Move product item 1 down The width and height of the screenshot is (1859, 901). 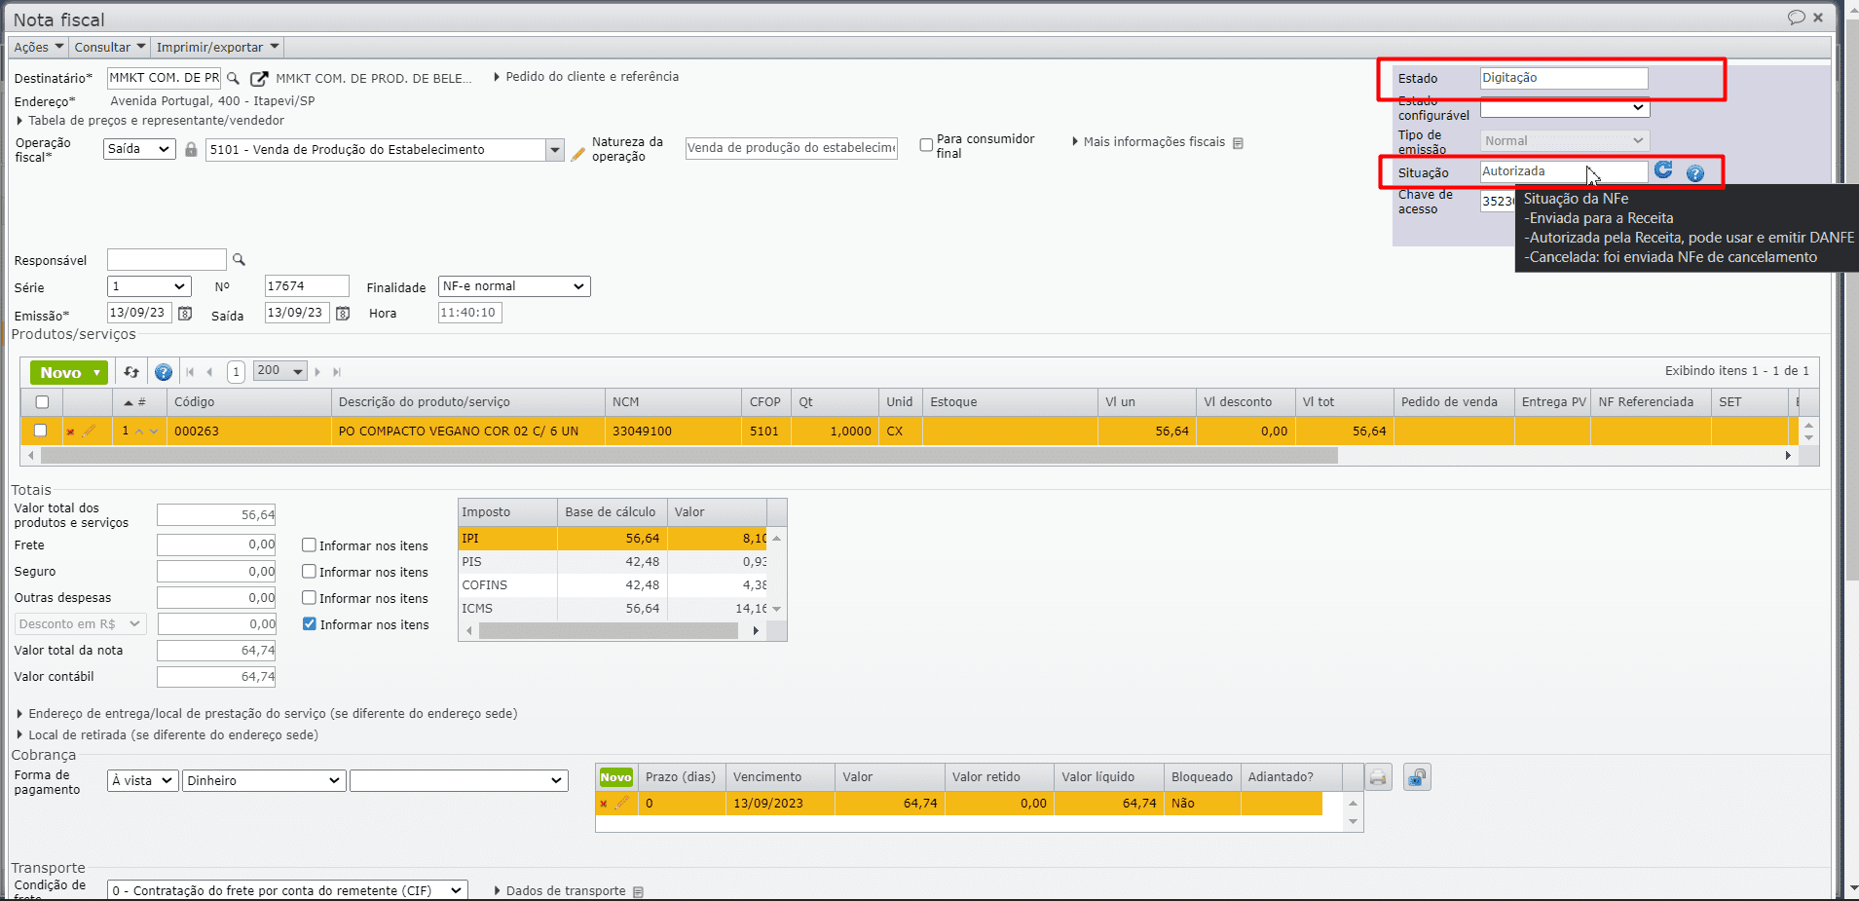[154, 432]
